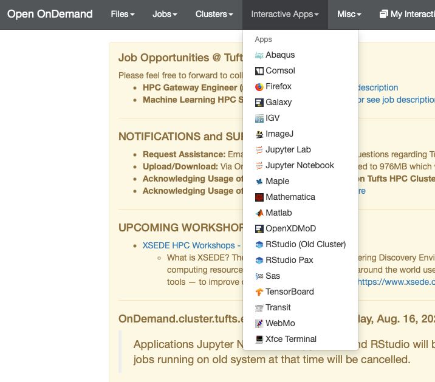
Task: Click the Transit app icon
Action: [259, 308]
